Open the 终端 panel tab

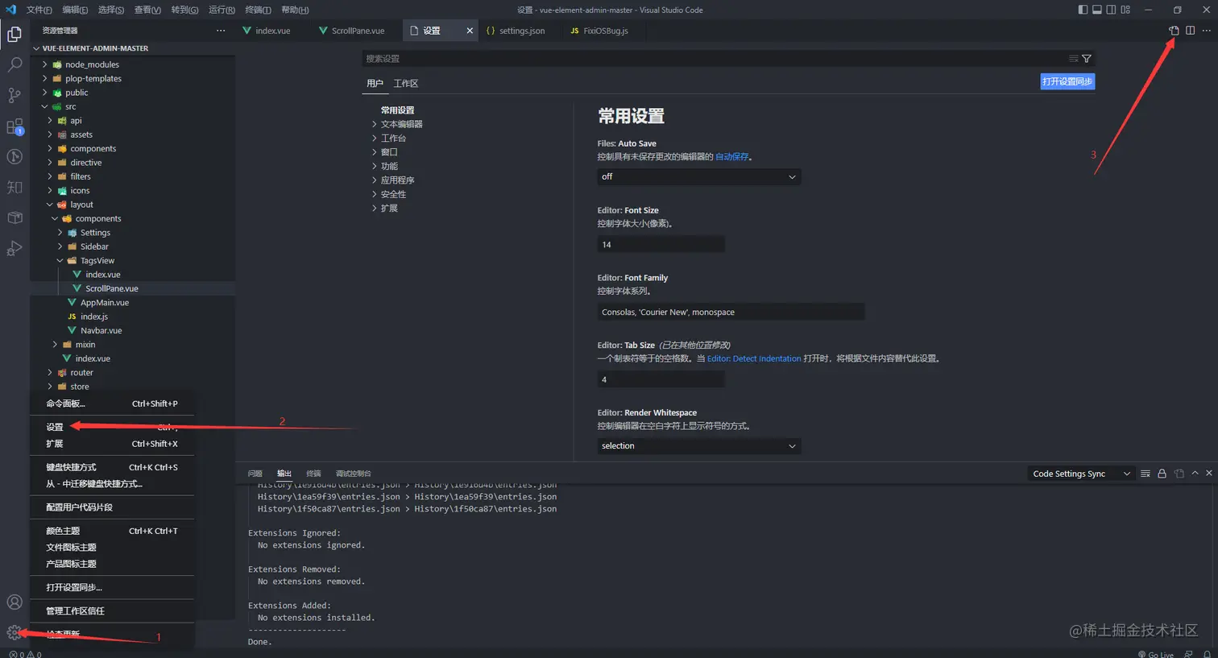pos(313,474)
